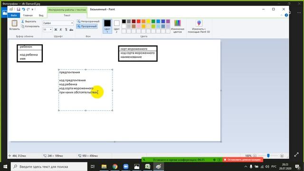This screenshot has width=304, height=171.
Task: Click the Инструменты работы с текстом contextual tab
Action: coord(67,9)
